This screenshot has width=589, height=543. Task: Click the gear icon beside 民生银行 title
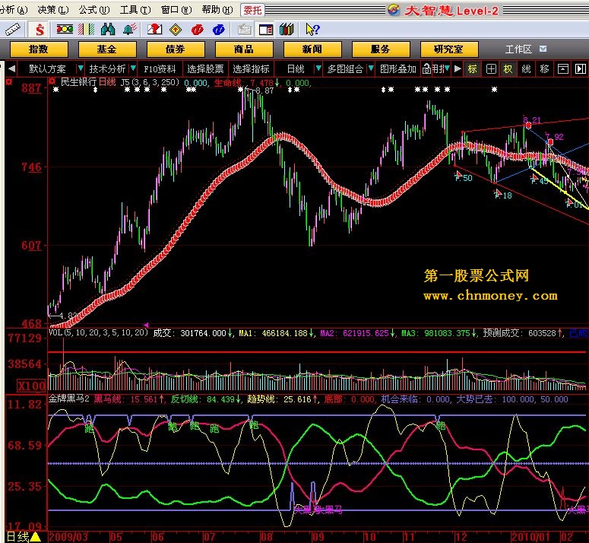pos(52,81)
